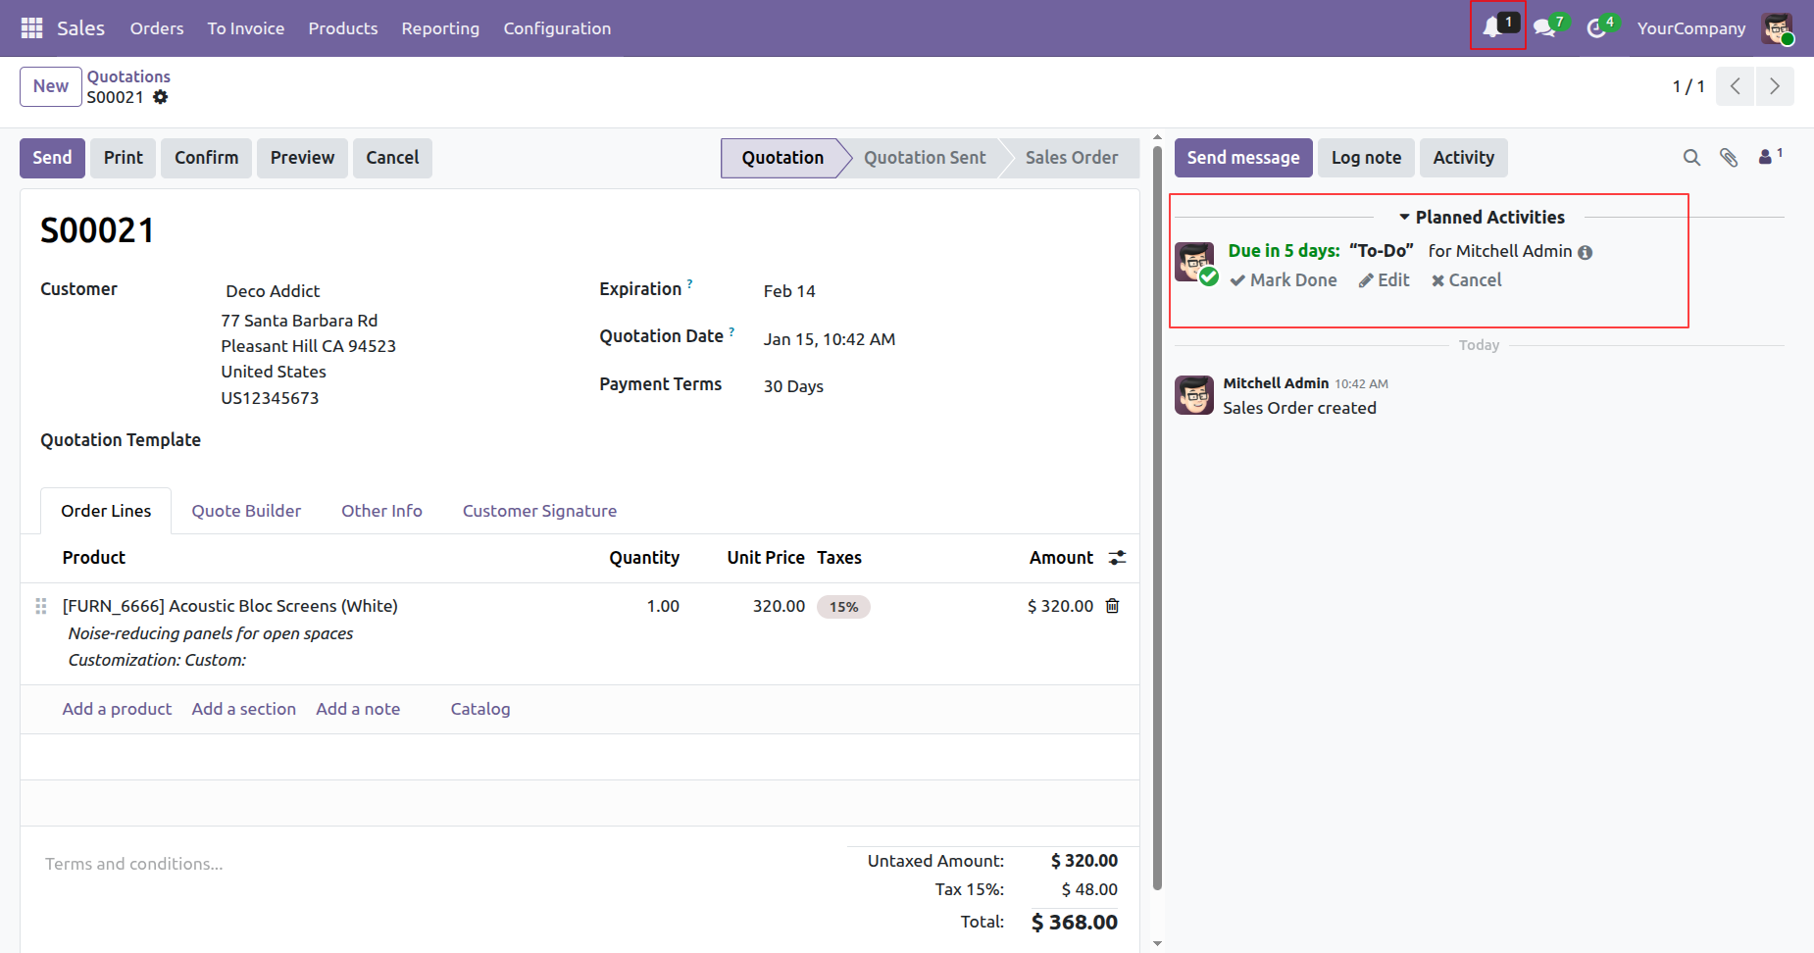Open the apps grid menu
Screen dimensions: 1814x953
click(31, 28)
